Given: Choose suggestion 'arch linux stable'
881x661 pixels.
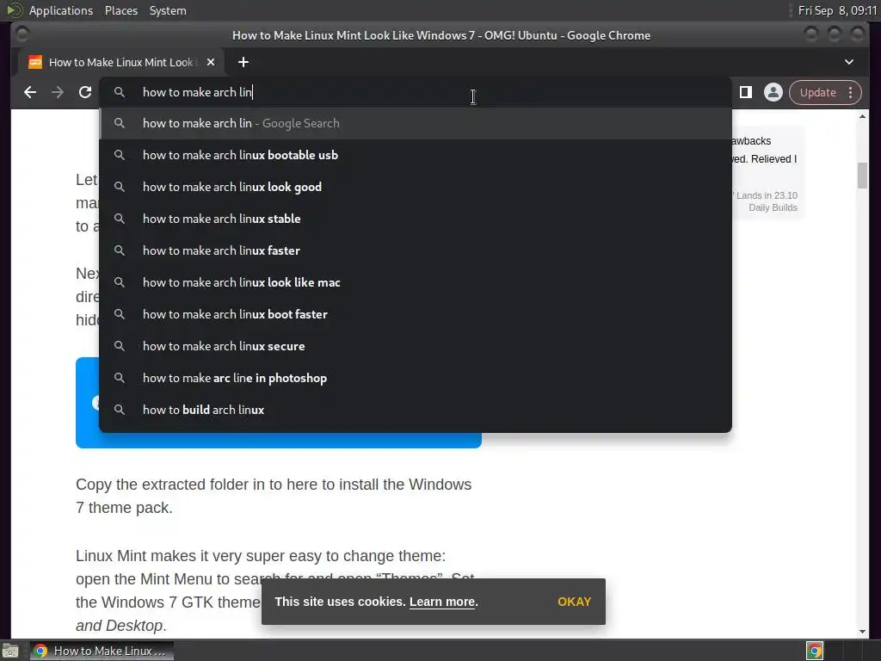Looking at the screenshot, I should 416,219.
